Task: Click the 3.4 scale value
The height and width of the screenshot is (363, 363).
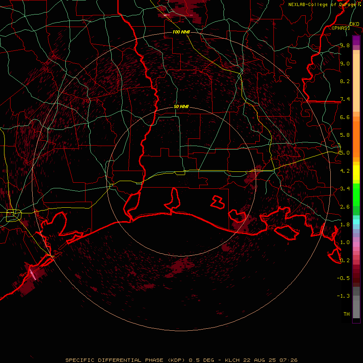Action: pos(345,189)
